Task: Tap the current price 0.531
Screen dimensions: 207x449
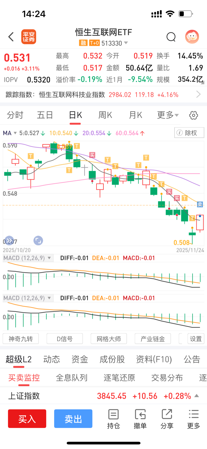Action: pyautogui.click(x=17, y=58)
